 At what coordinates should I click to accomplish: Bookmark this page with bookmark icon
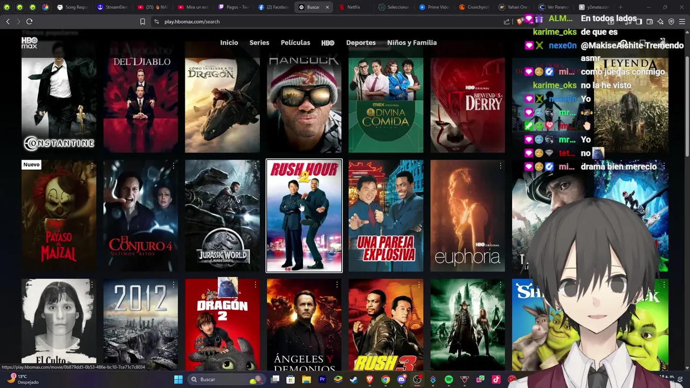[x=142, y=22]
